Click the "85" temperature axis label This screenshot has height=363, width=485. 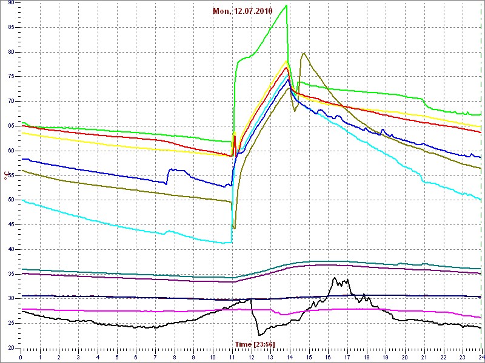pos(11,27)
